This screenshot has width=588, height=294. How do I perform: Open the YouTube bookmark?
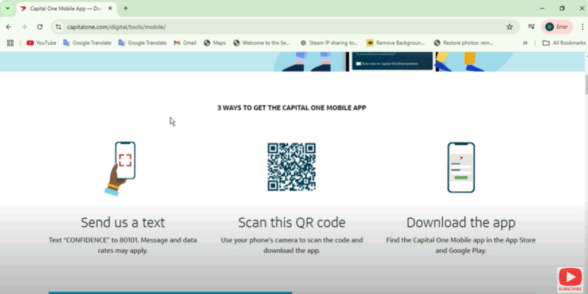(x=41, y=42)
